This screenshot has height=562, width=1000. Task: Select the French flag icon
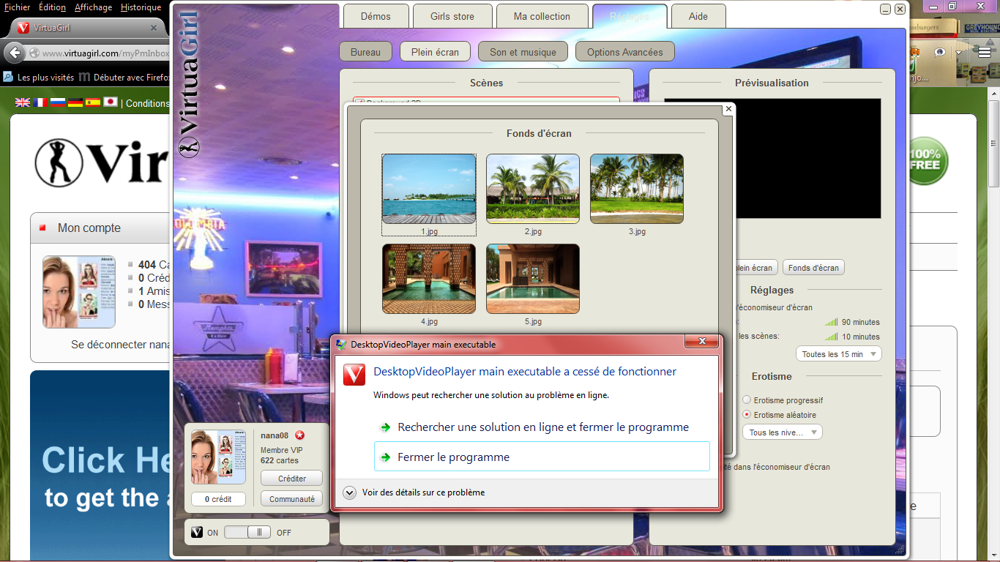coord(40,102)
